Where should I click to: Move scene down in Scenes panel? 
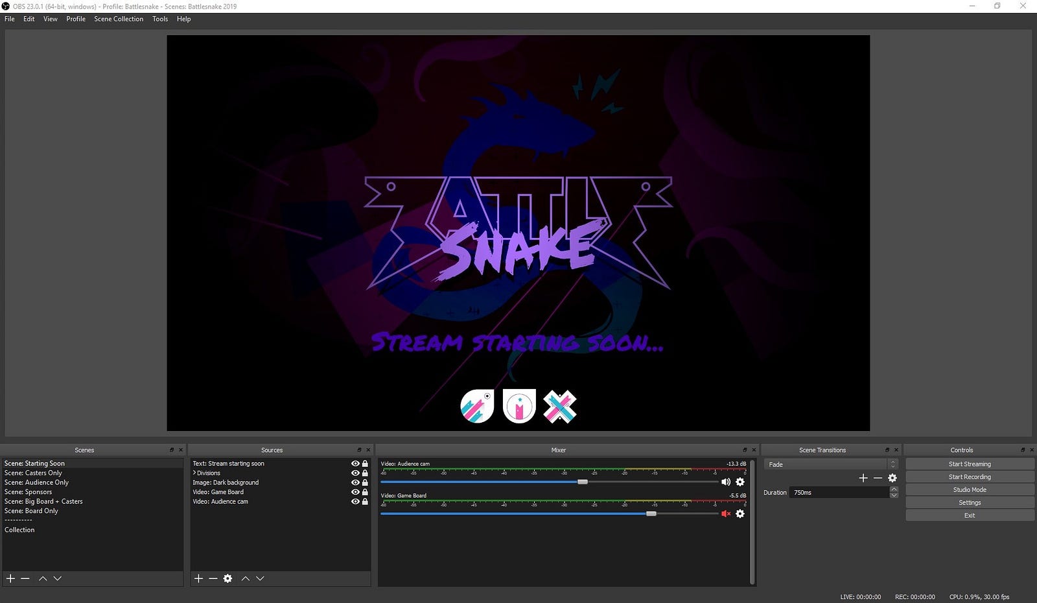click(x=58, y=578)
